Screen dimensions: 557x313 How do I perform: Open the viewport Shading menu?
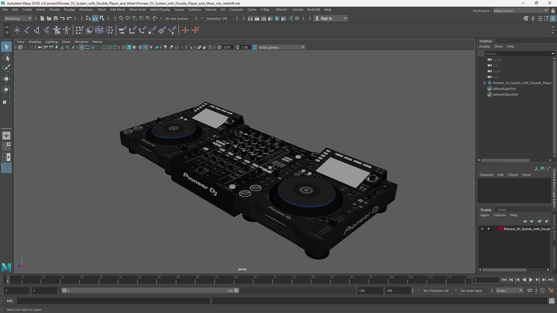tap(35, 42)
